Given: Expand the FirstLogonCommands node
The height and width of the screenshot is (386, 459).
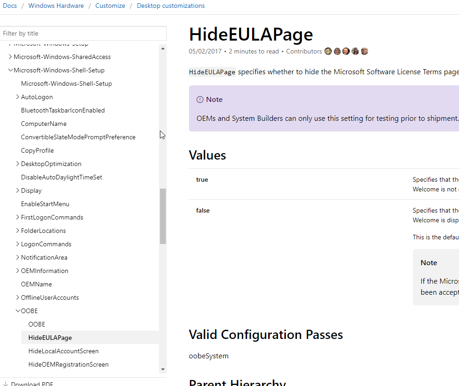Looking at the screenshot, I should pyautogui.click(x=18, y=217).
